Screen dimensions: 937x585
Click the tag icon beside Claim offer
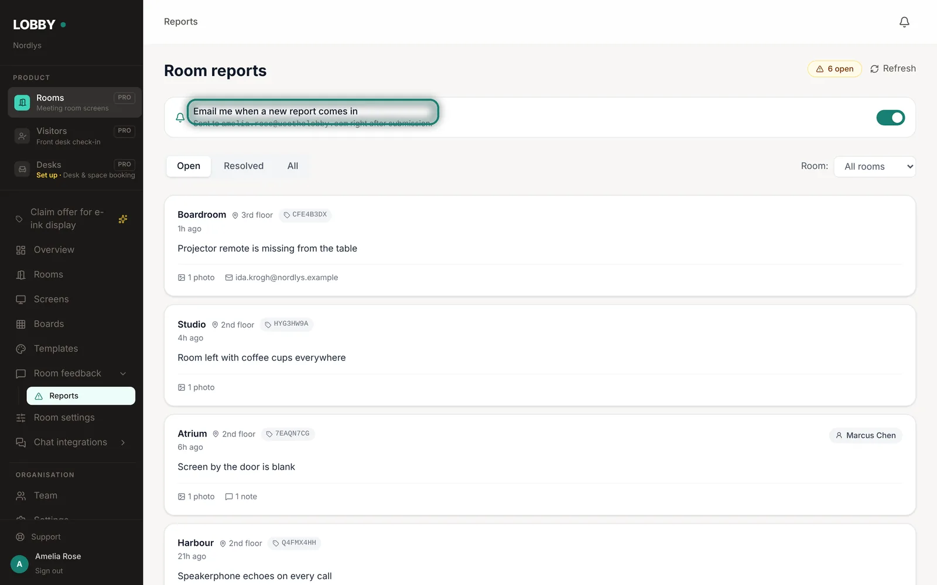point(19,219)
